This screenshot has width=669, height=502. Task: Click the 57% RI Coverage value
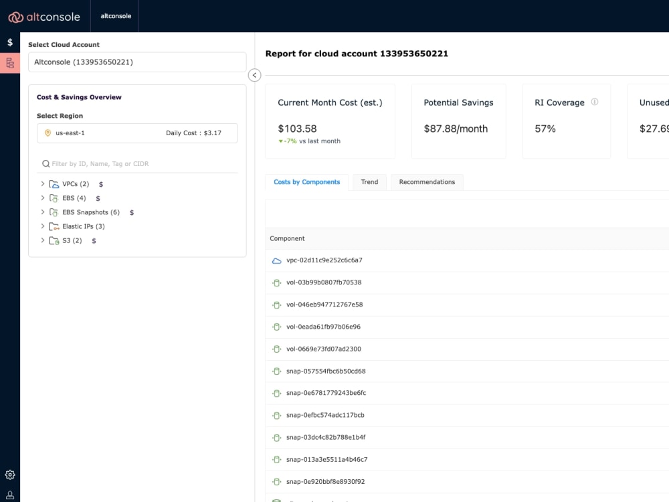pos(545,129)
